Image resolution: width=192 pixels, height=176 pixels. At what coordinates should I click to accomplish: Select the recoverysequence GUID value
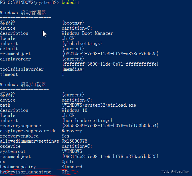110,126
